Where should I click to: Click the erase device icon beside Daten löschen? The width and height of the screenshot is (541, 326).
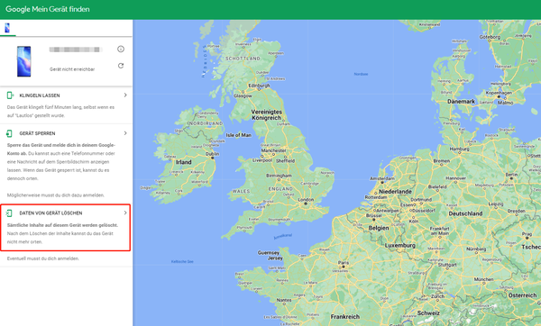click(x=9, y=213)
